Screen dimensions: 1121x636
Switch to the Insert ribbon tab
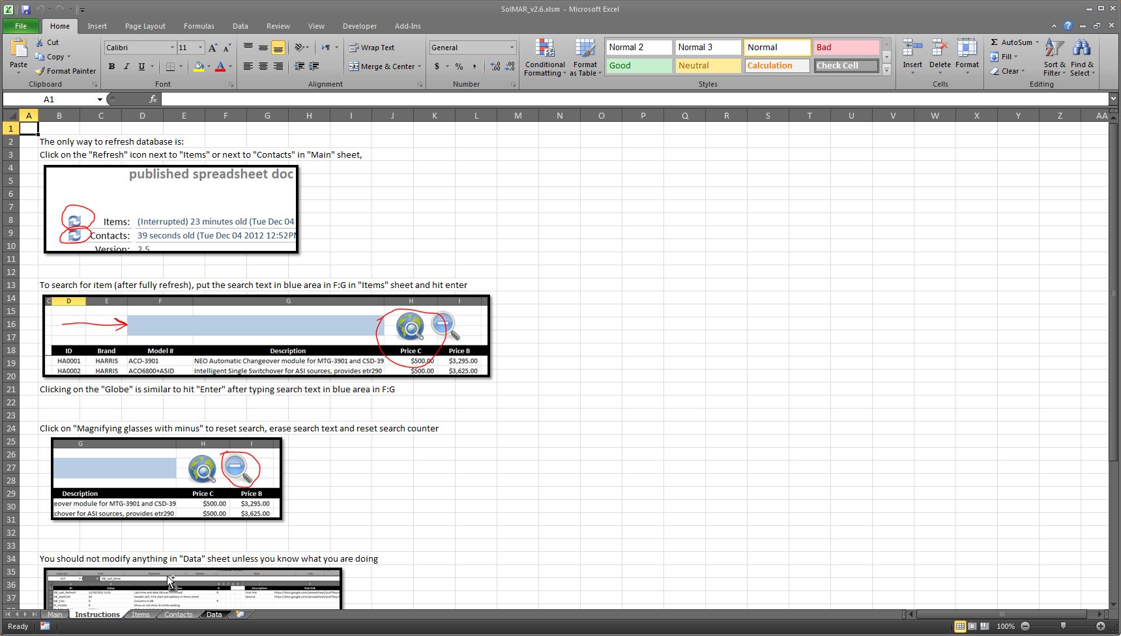point(97,26)
